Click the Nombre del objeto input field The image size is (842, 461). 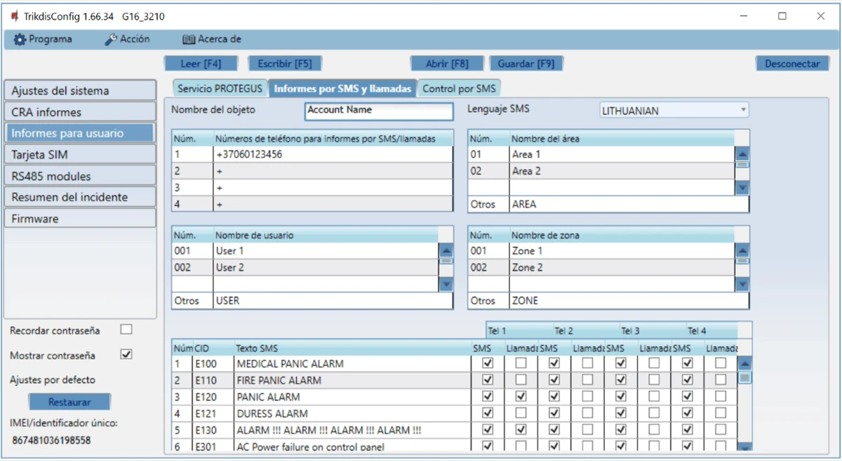click(x=379, y=110)
